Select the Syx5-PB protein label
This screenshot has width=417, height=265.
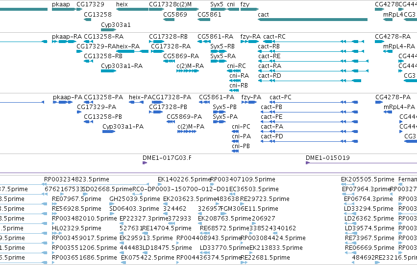point(224,107)
